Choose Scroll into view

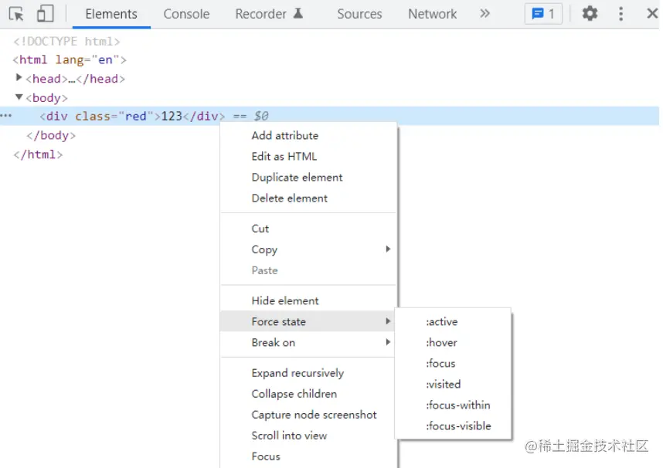pos(308,436)
